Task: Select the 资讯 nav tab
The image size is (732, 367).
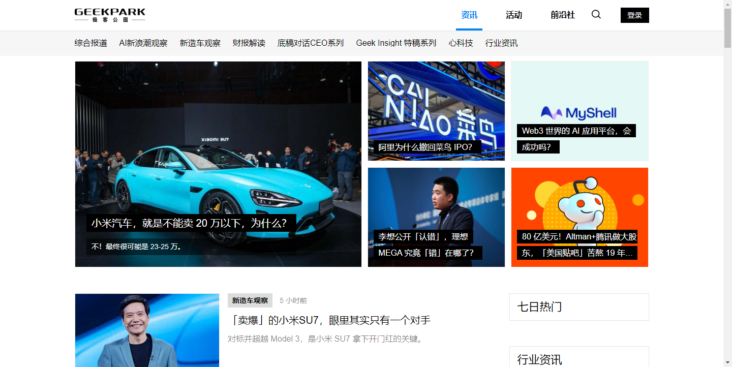Action: (469, 15)
